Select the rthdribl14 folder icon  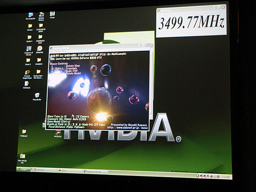(x=39, y=62)
